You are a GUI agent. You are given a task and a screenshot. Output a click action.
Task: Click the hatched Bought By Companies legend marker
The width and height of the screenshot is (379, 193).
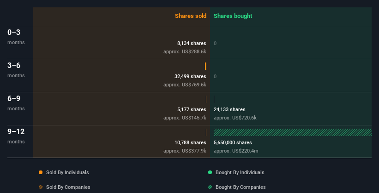(x=210, y=187)
